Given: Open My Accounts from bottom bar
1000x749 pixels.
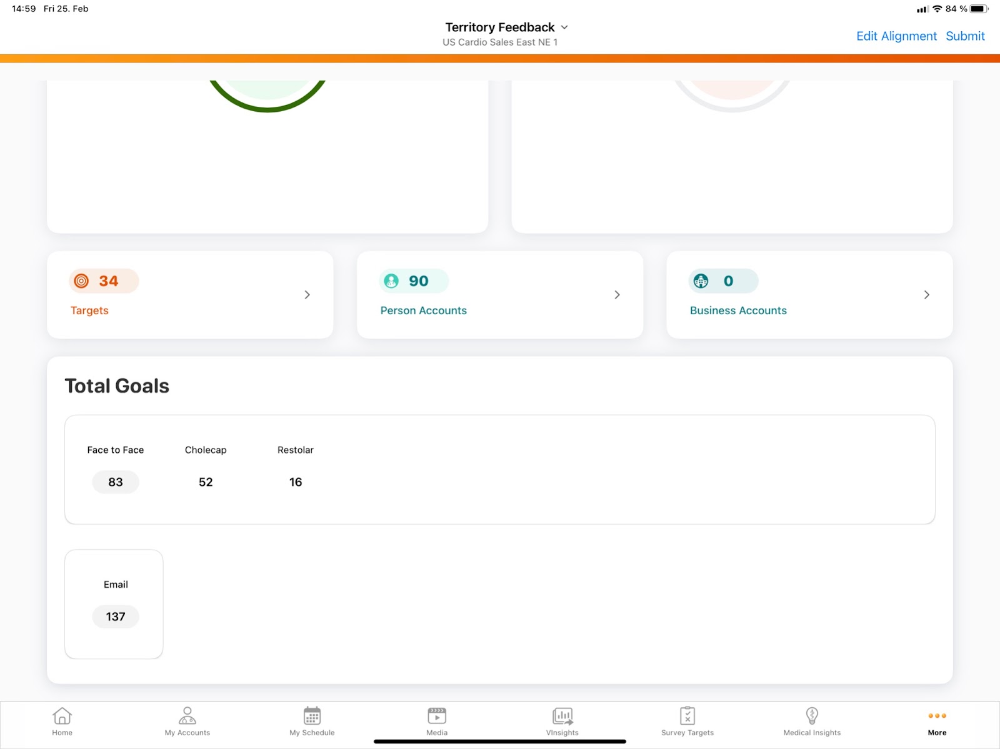Looking at the screenshot, I should 187,716.
